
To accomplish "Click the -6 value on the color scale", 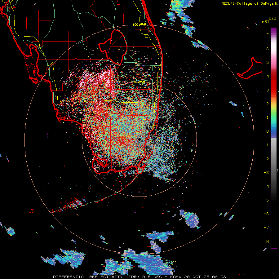I will click(x=266, y=214).
